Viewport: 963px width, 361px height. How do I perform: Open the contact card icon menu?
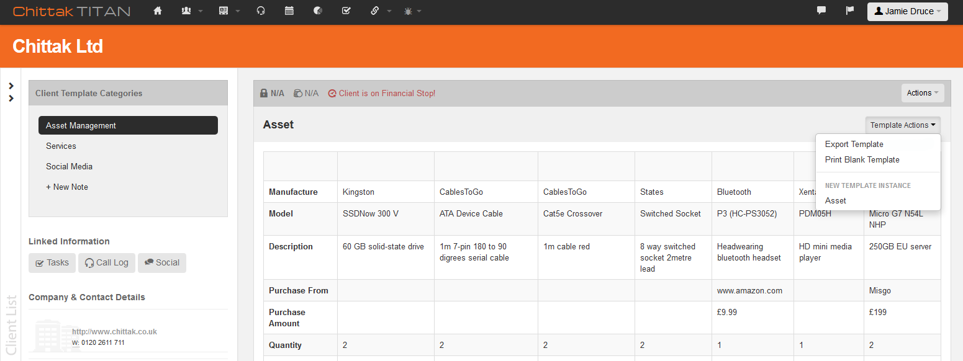pos(229,11)
